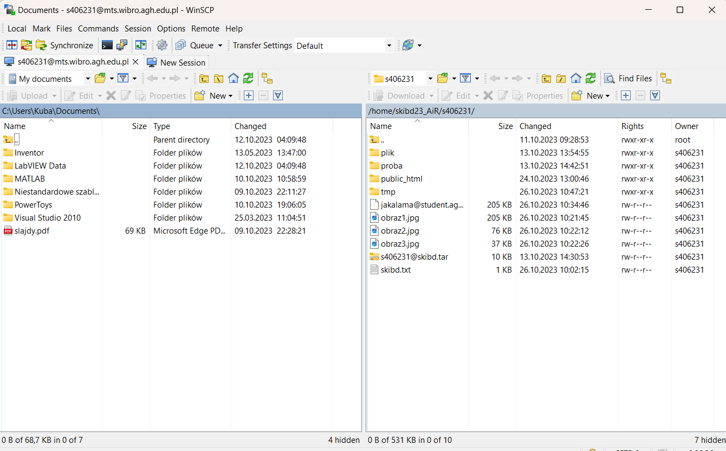Click New button in remote panel
This screenshot has height=451, width=726.
point(591,96)
